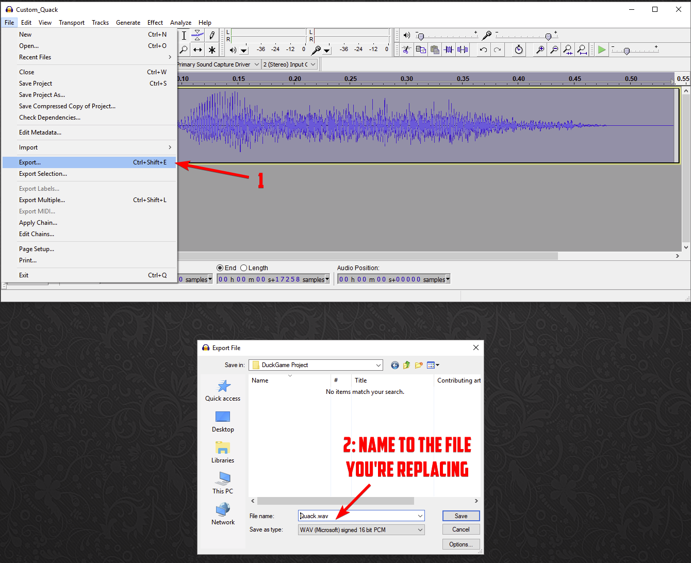Image resolution: width=691 pixels, height=563 pixels.
Task: Choose Exit in the File menu
Action: tap(89, 275)
